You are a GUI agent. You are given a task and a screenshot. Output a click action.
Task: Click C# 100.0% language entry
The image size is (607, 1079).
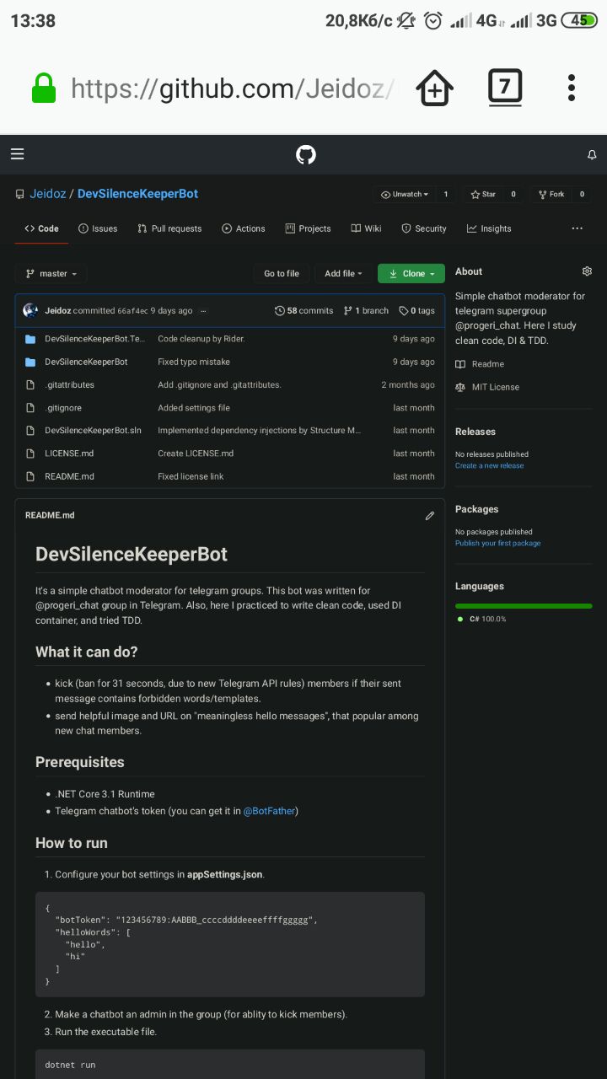coord(482,619)
